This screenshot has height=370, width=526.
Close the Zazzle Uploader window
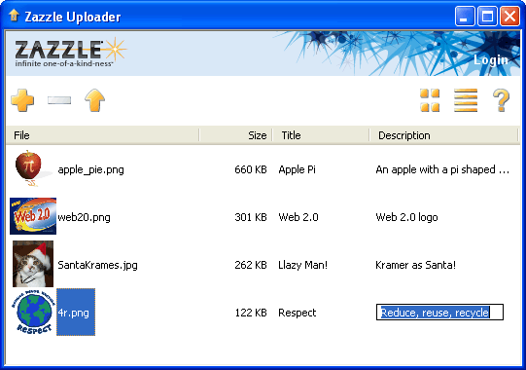509,16
